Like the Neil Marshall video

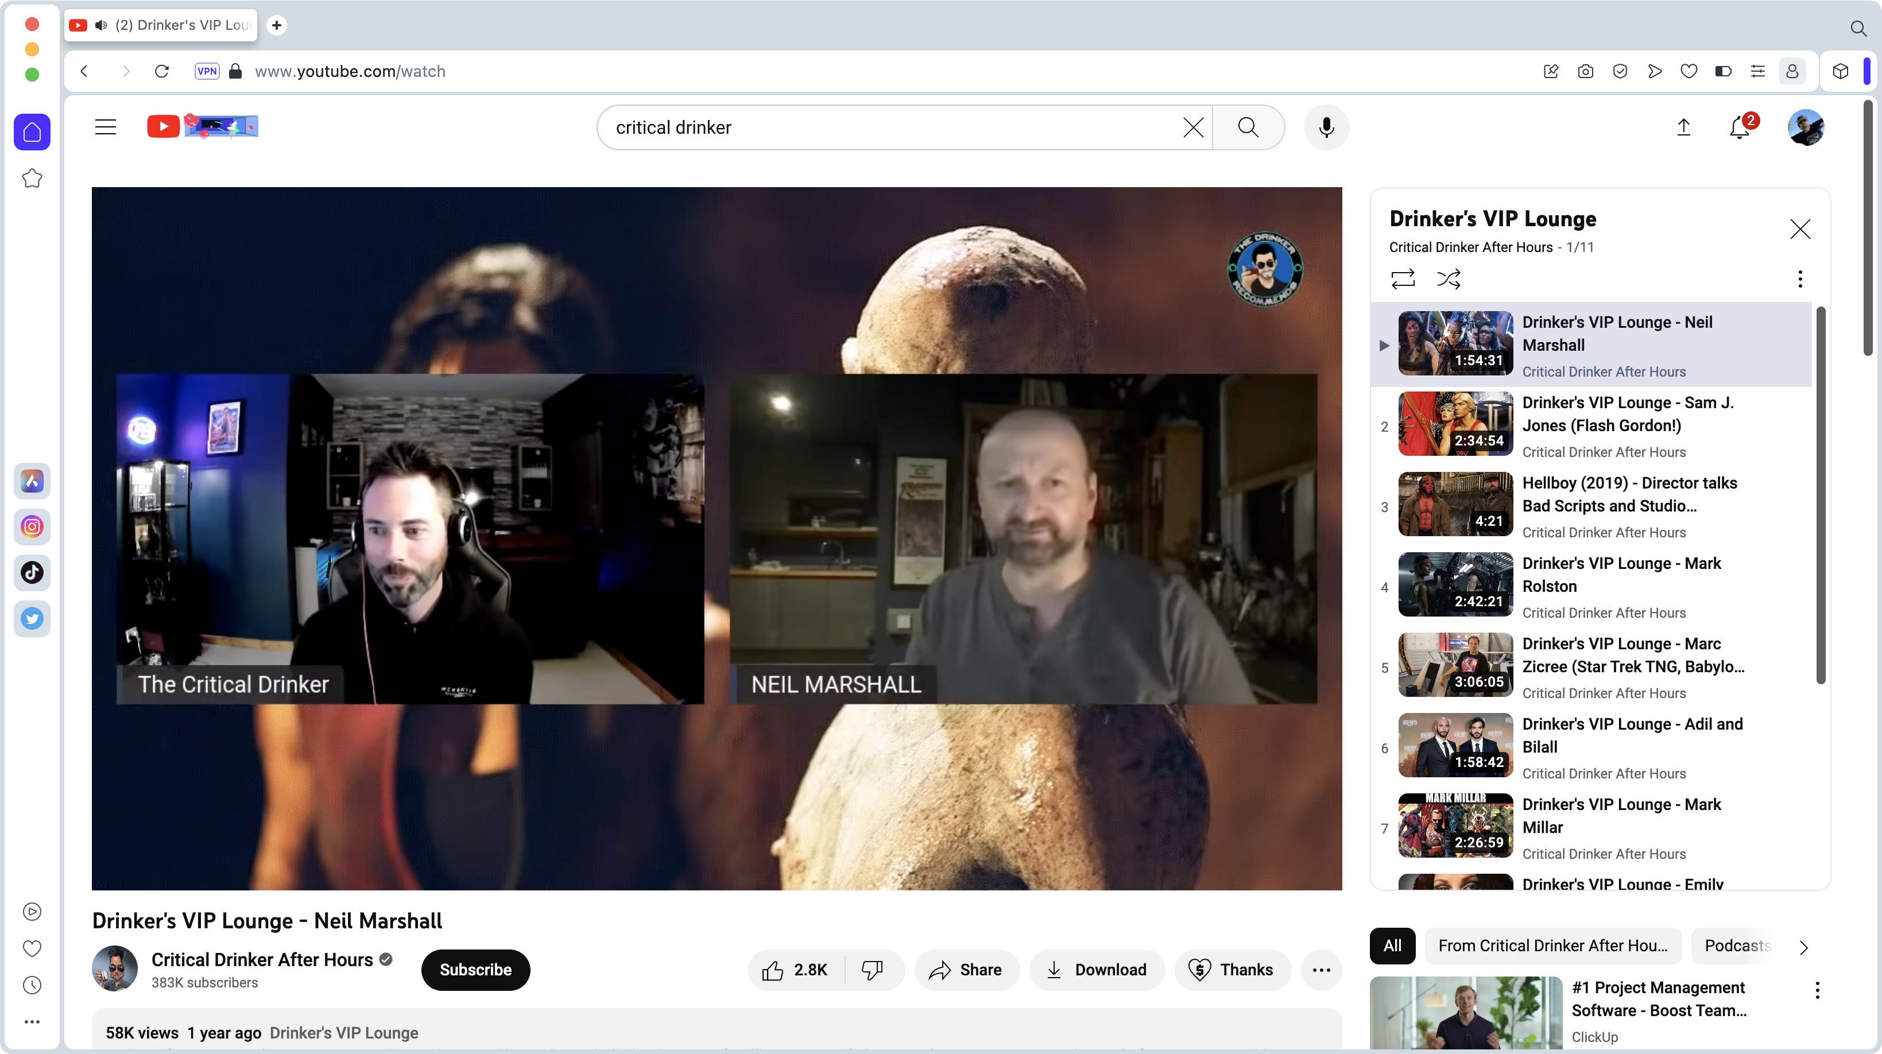(795, 970)
